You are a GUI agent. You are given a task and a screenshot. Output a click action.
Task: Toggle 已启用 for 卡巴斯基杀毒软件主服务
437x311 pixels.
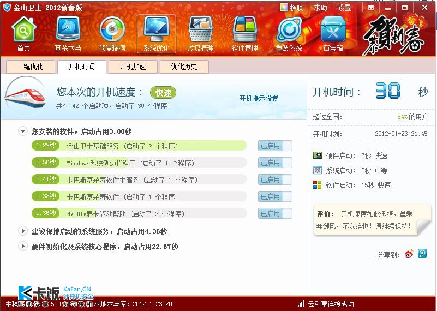click(275, 180)
